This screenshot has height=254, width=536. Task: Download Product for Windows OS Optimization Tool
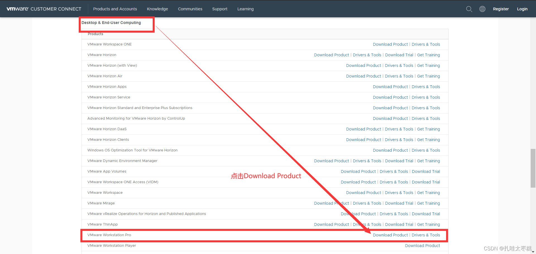pyautogui.click(x=390, y=150)
